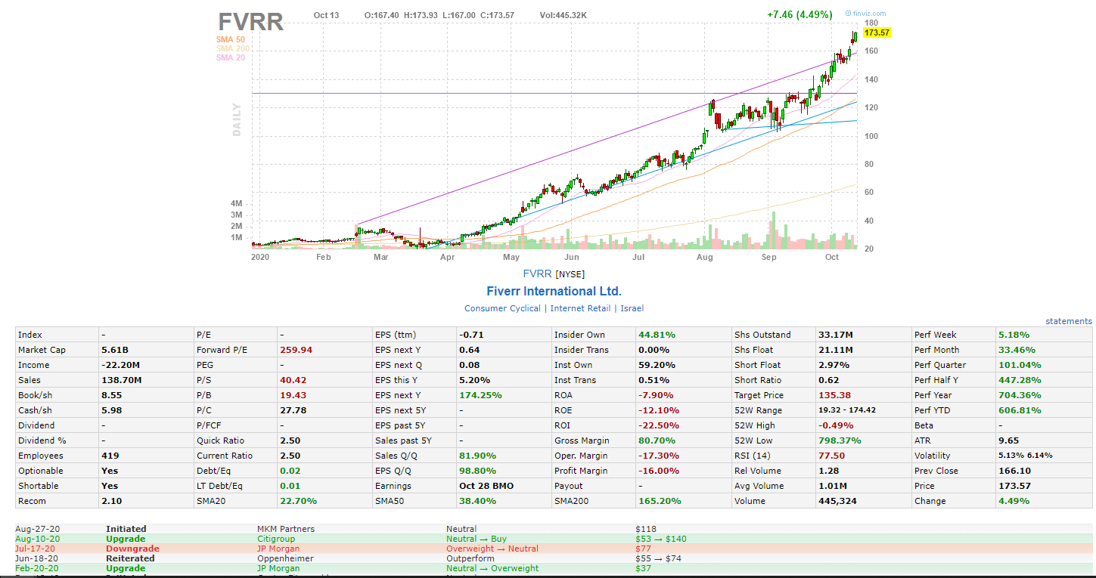Select the 44.81% insider ownership value
This screenshot has height=578, width=1096.
click(x=657, y=335)
